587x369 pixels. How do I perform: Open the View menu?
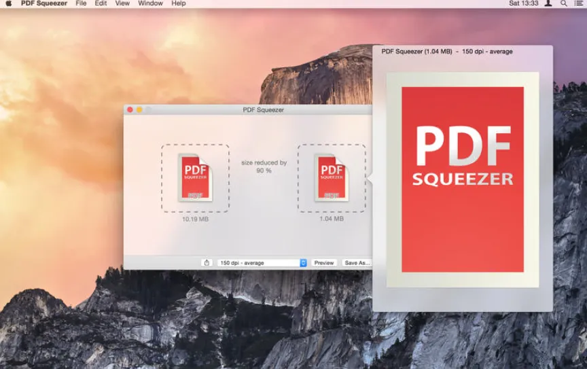click(122, 3)
